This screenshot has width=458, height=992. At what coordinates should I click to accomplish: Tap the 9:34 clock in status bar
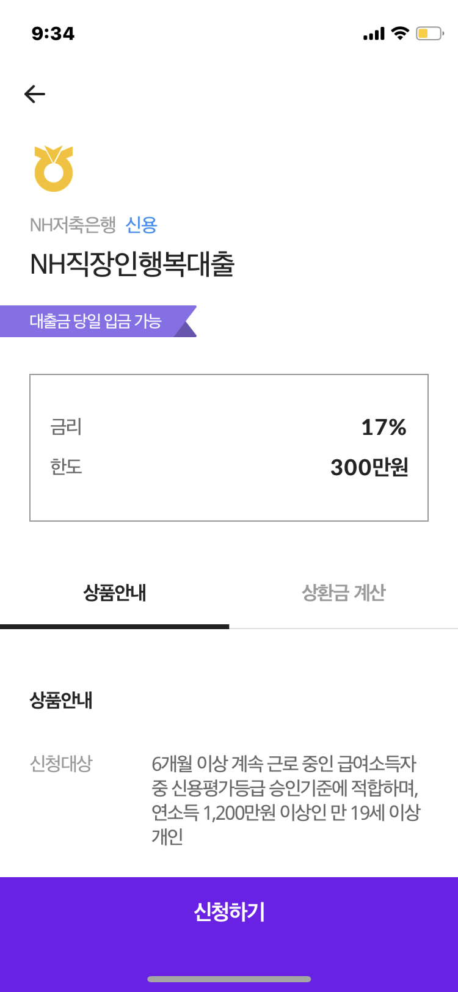[x=53, y=34]
